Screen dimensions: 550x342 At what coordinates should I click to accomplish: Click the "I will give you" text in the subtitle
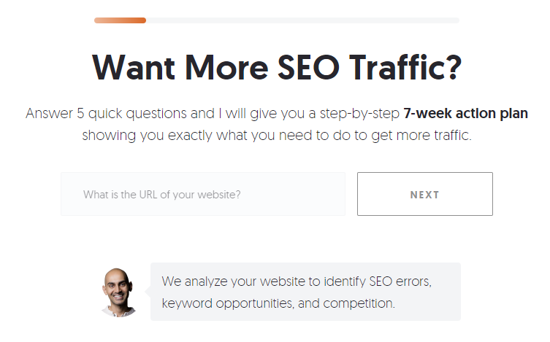(263, 114)
